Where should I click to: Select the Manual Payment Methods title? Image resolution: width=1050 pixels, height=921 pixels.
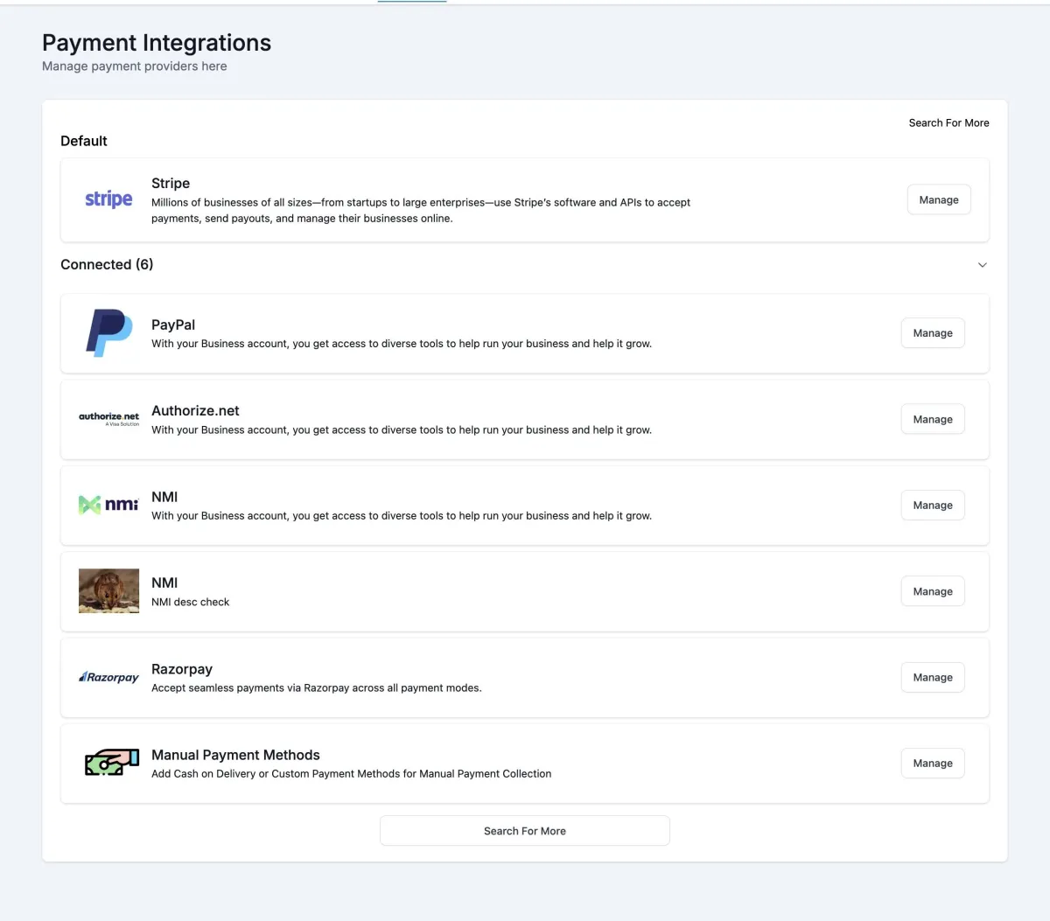coord(235,755)
